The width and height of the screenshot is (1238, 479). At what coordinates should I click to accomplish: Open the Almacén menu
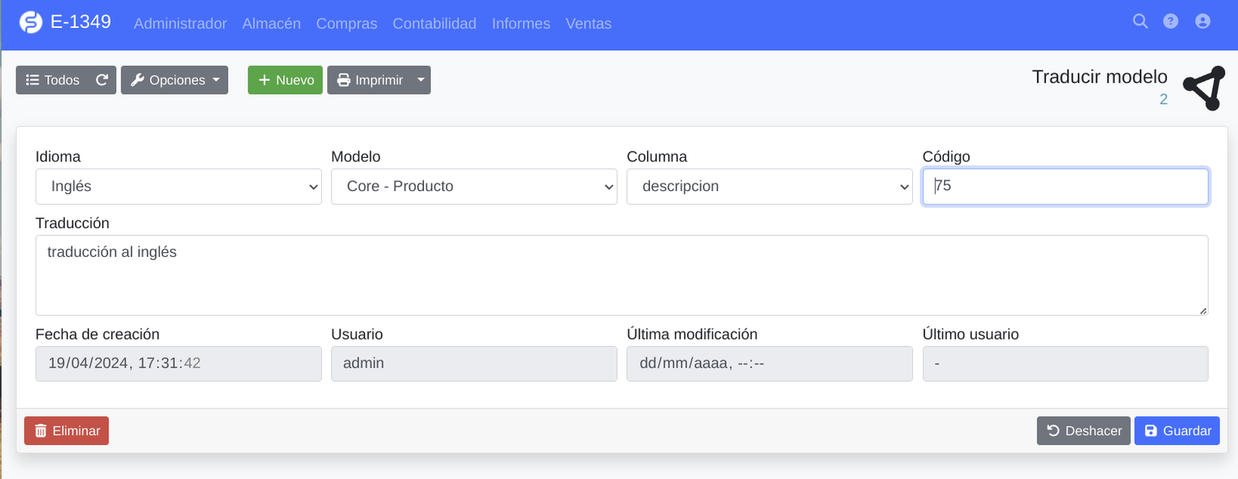pos(272,24)
